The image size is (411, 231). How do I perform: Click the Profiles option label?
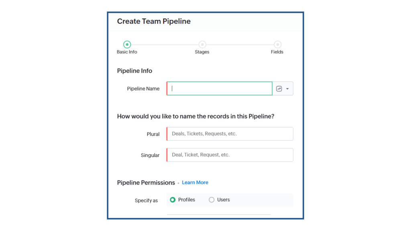tap(187, 200)
